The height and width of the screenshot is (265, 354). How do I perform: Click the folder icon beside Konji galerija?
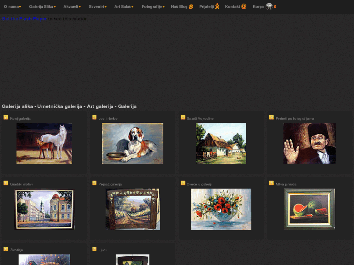6,117
